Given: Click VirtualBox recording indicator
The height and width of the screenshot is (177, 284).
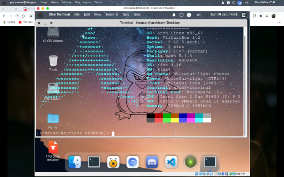Looking at the screenshot, I should (222, 174).
